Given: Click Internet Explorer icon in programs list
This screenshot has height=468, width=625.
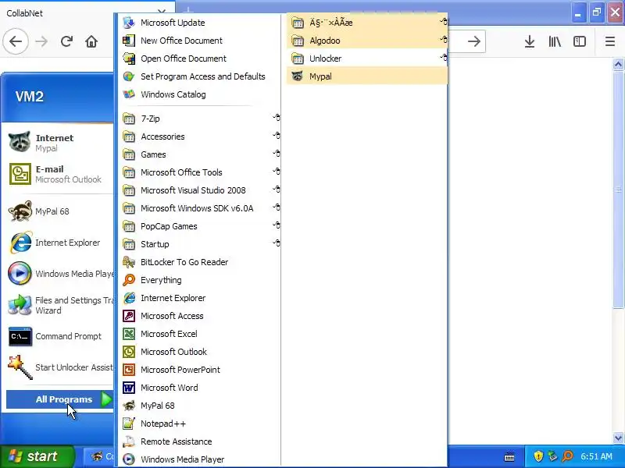Looking at the screenshot, I should click(129, 298).
